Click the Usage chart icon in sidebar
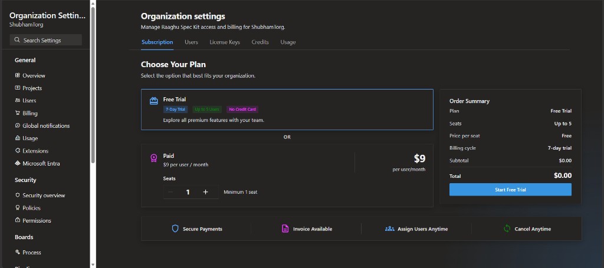604x268 pixels. pos(17,138)
